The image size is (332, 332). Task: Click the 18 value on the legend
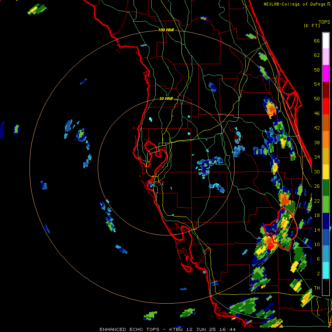point(317,215)
